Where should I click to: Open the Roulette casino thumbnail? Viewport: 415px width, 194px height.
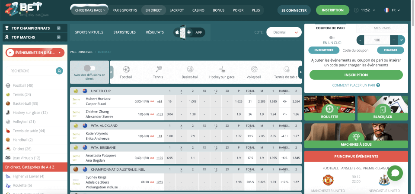pos(329,108)
